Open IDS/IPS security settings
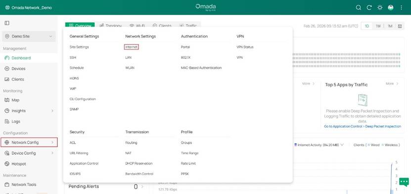Screen dimensions: 411x194 coord(75,174)
